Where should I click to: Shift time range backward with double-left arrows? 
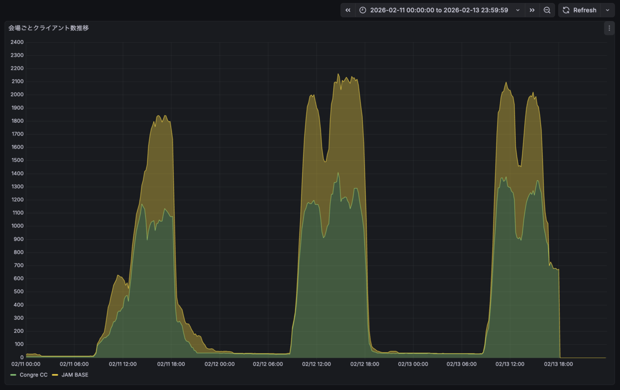pyautogui.click(x=348, y=10)
